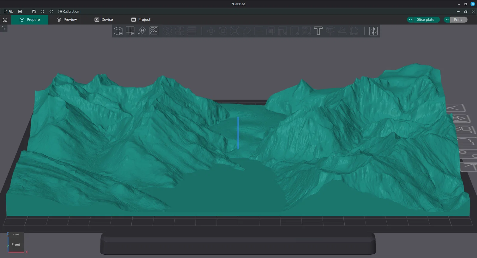Click the Undo arrow icon
Image resolution: width=477 pixels, height=258 pixels.
coord(42,12)
